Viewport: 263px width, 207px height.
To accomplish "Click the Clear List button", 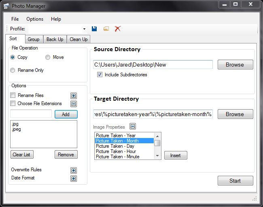I will 22,155.
